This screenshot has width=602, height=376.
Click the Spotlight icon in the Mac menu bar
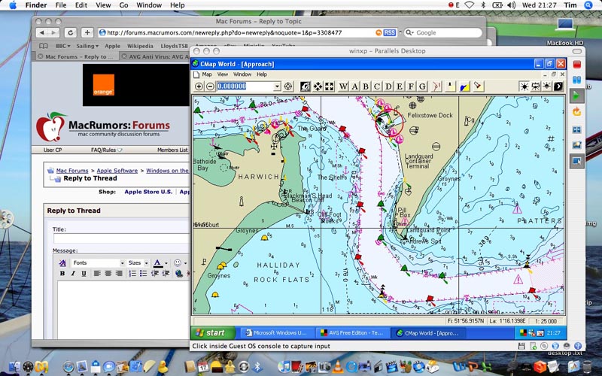(x=588, y=5)
